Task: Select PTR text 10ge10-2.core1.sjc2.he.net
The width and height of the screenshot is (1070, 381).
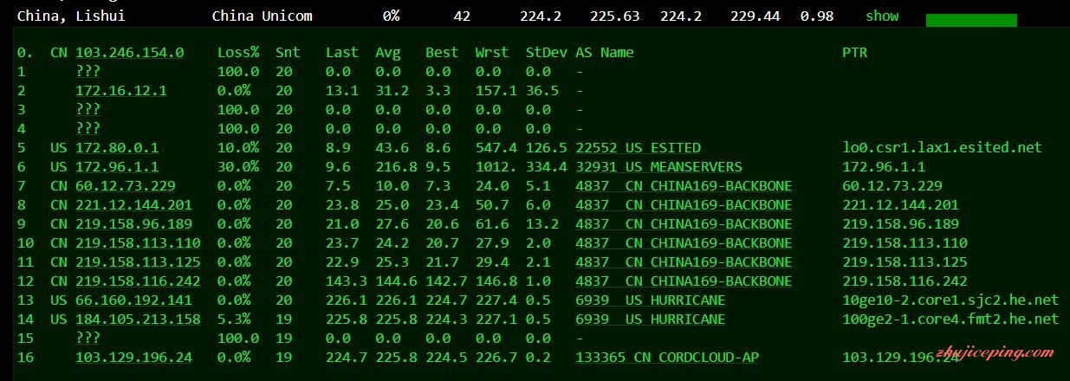Action: click(950, 300)
